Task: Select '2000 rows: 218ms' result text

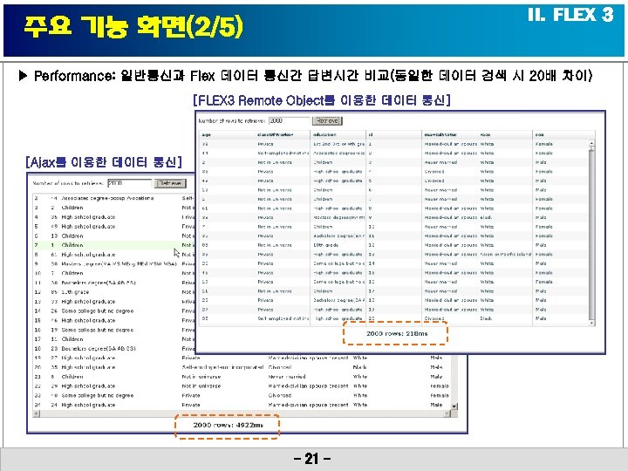Action: tap(397, 333)
